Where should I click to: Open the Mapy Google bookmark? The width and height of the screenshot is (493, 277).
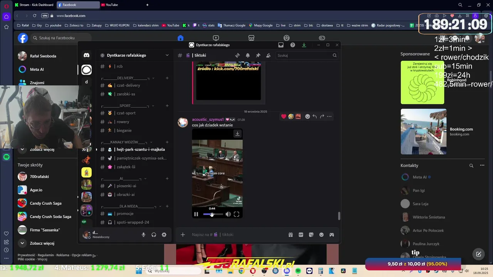click(261, 25)
